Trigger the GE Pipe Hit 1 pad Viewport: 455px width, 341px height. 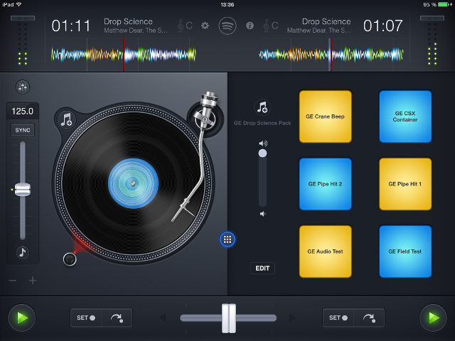[405, 184]
